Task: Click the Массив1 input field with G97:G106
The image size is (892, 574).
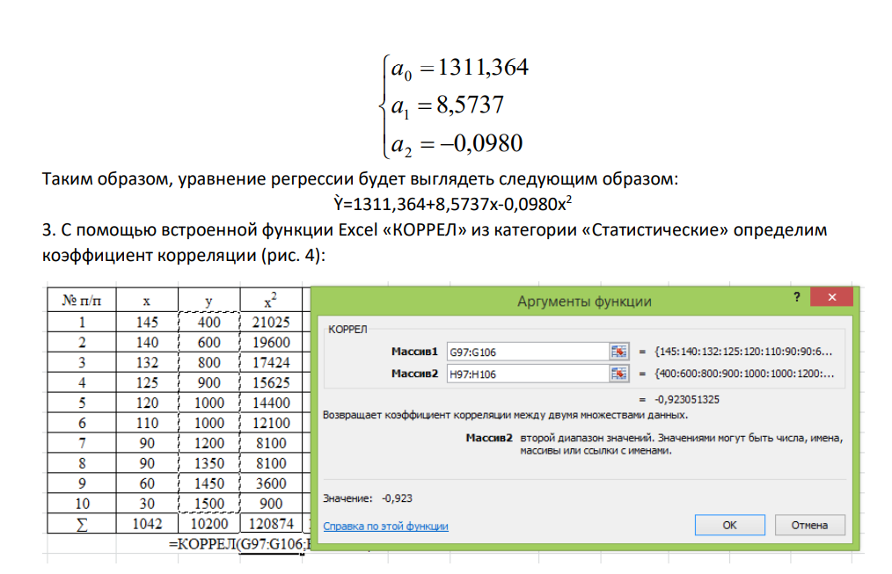Action: pyautogui.click(x=528, y=352)
